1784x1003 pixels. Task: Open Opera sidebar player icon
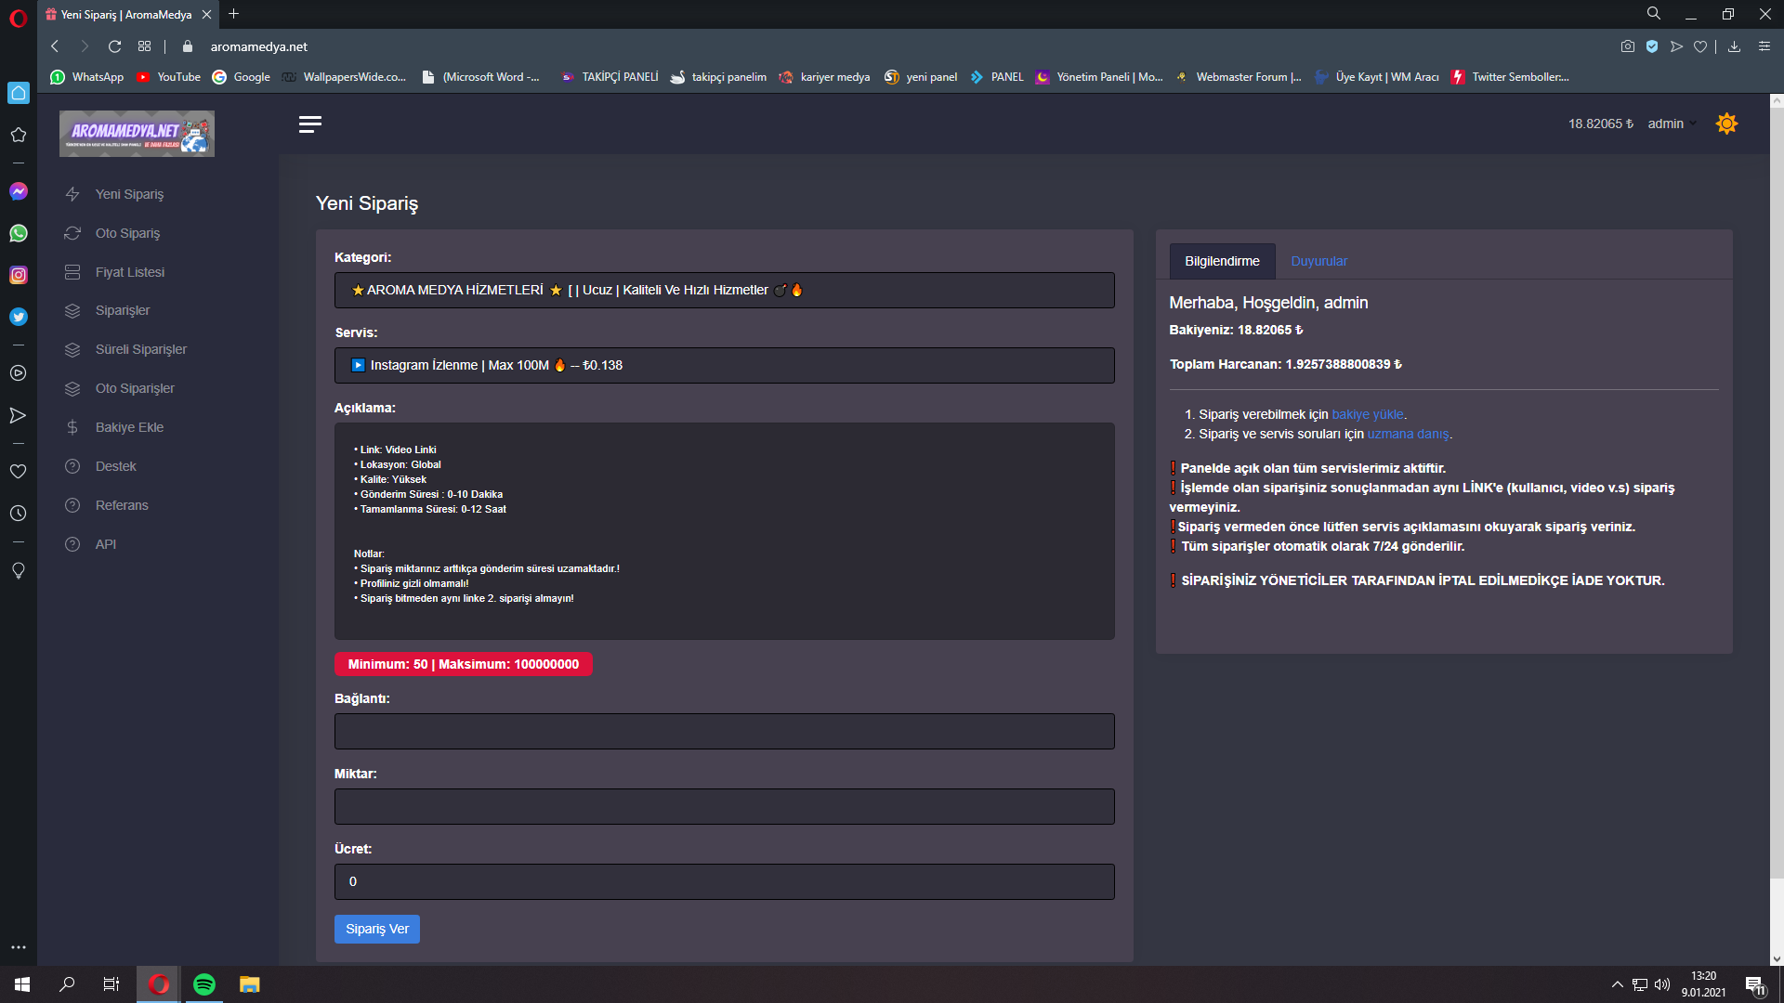[19, 373]
